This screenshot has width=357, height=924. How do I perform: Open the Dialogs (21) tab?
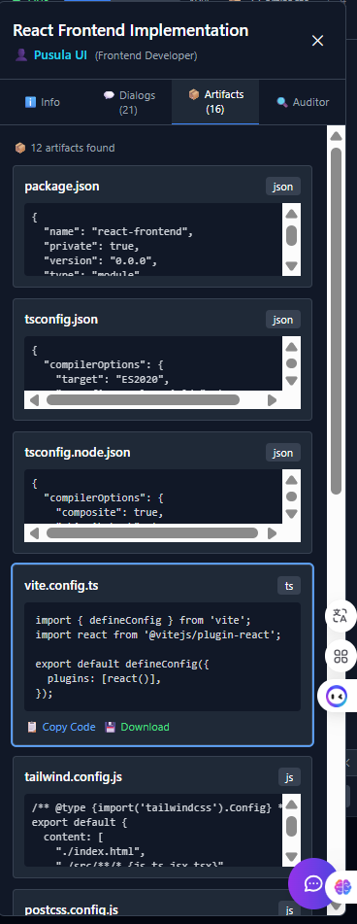coord(129,102)
